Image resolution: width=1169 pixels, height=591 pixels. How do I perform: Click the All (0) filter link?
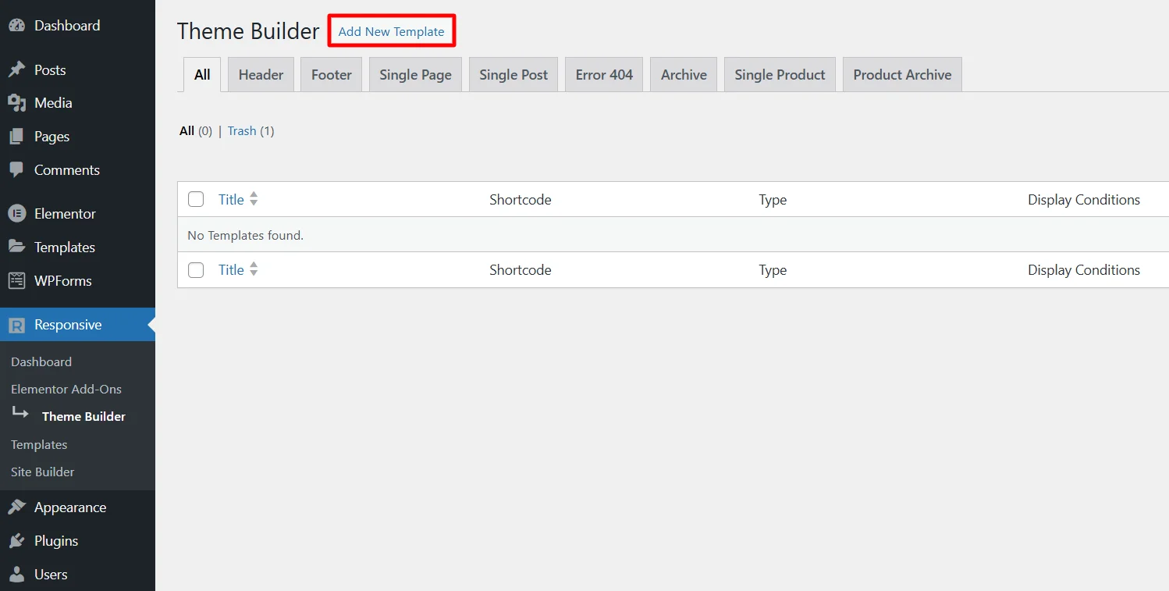point(196,131)
